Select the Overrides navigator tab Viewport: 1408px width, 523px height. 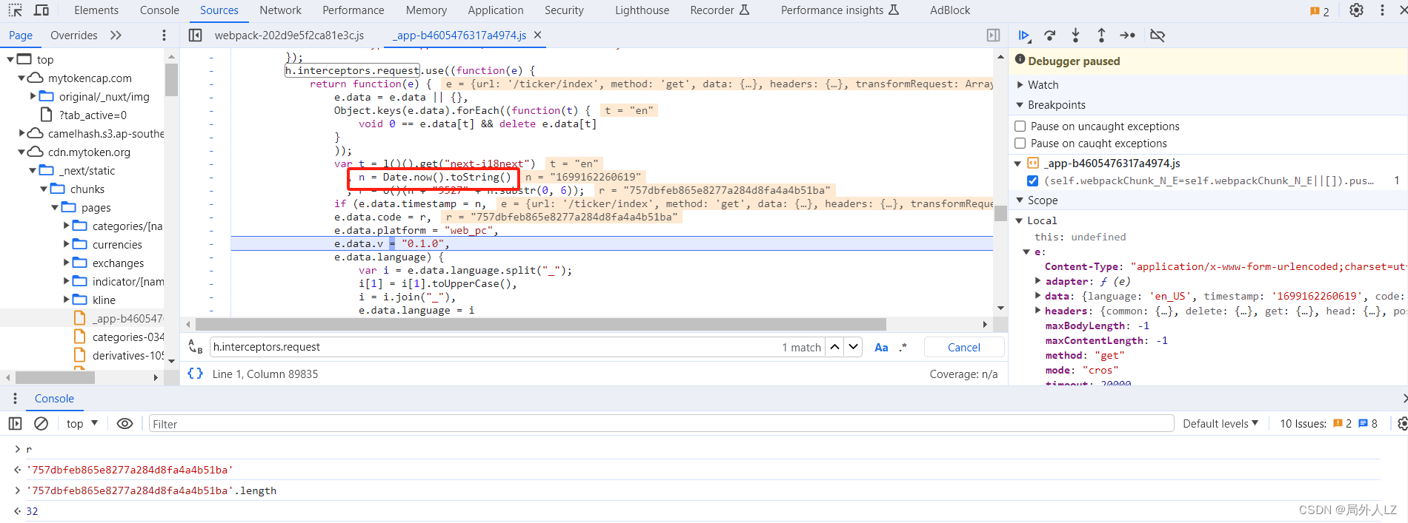tap(74, 36)
